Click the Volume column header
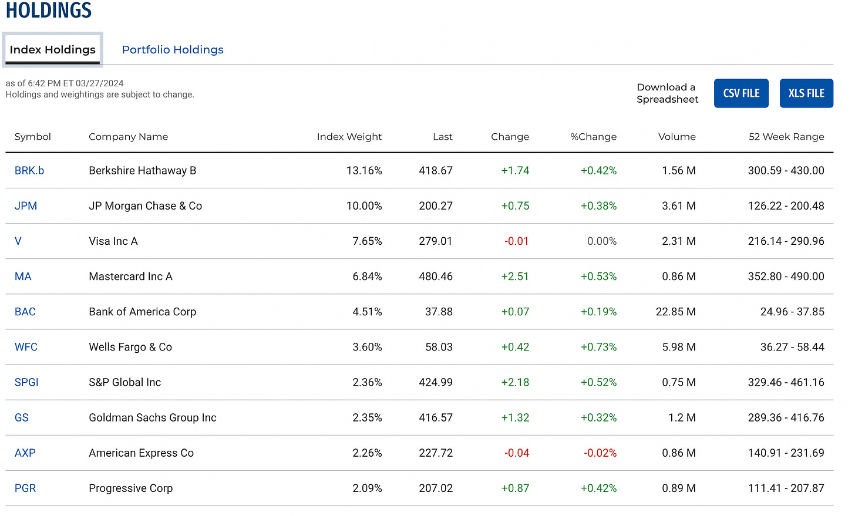The width and height of the screenshot is (855, 516). point(677,137)
